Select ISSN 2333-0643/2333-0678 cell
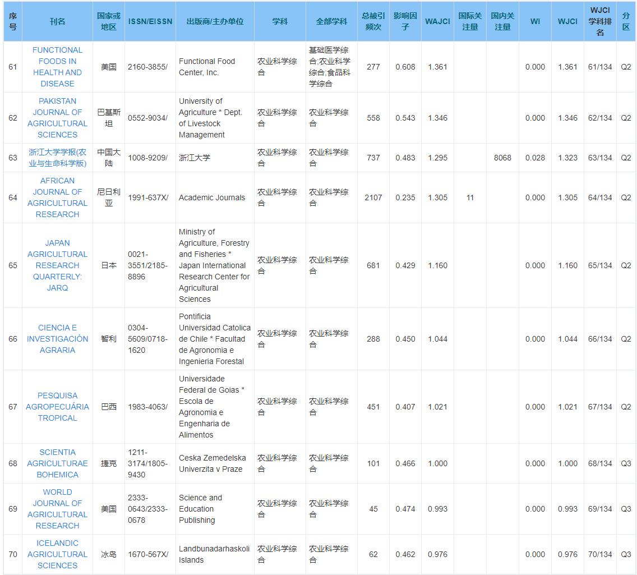Screen dimensions: 637x575 coord(150,509)
